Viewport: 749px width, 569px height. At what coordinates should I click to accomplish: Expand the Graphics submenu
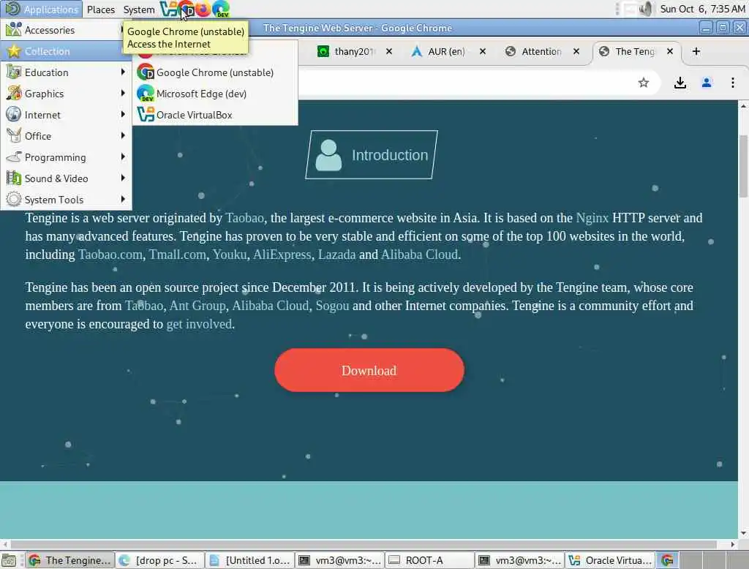[66, 94]
